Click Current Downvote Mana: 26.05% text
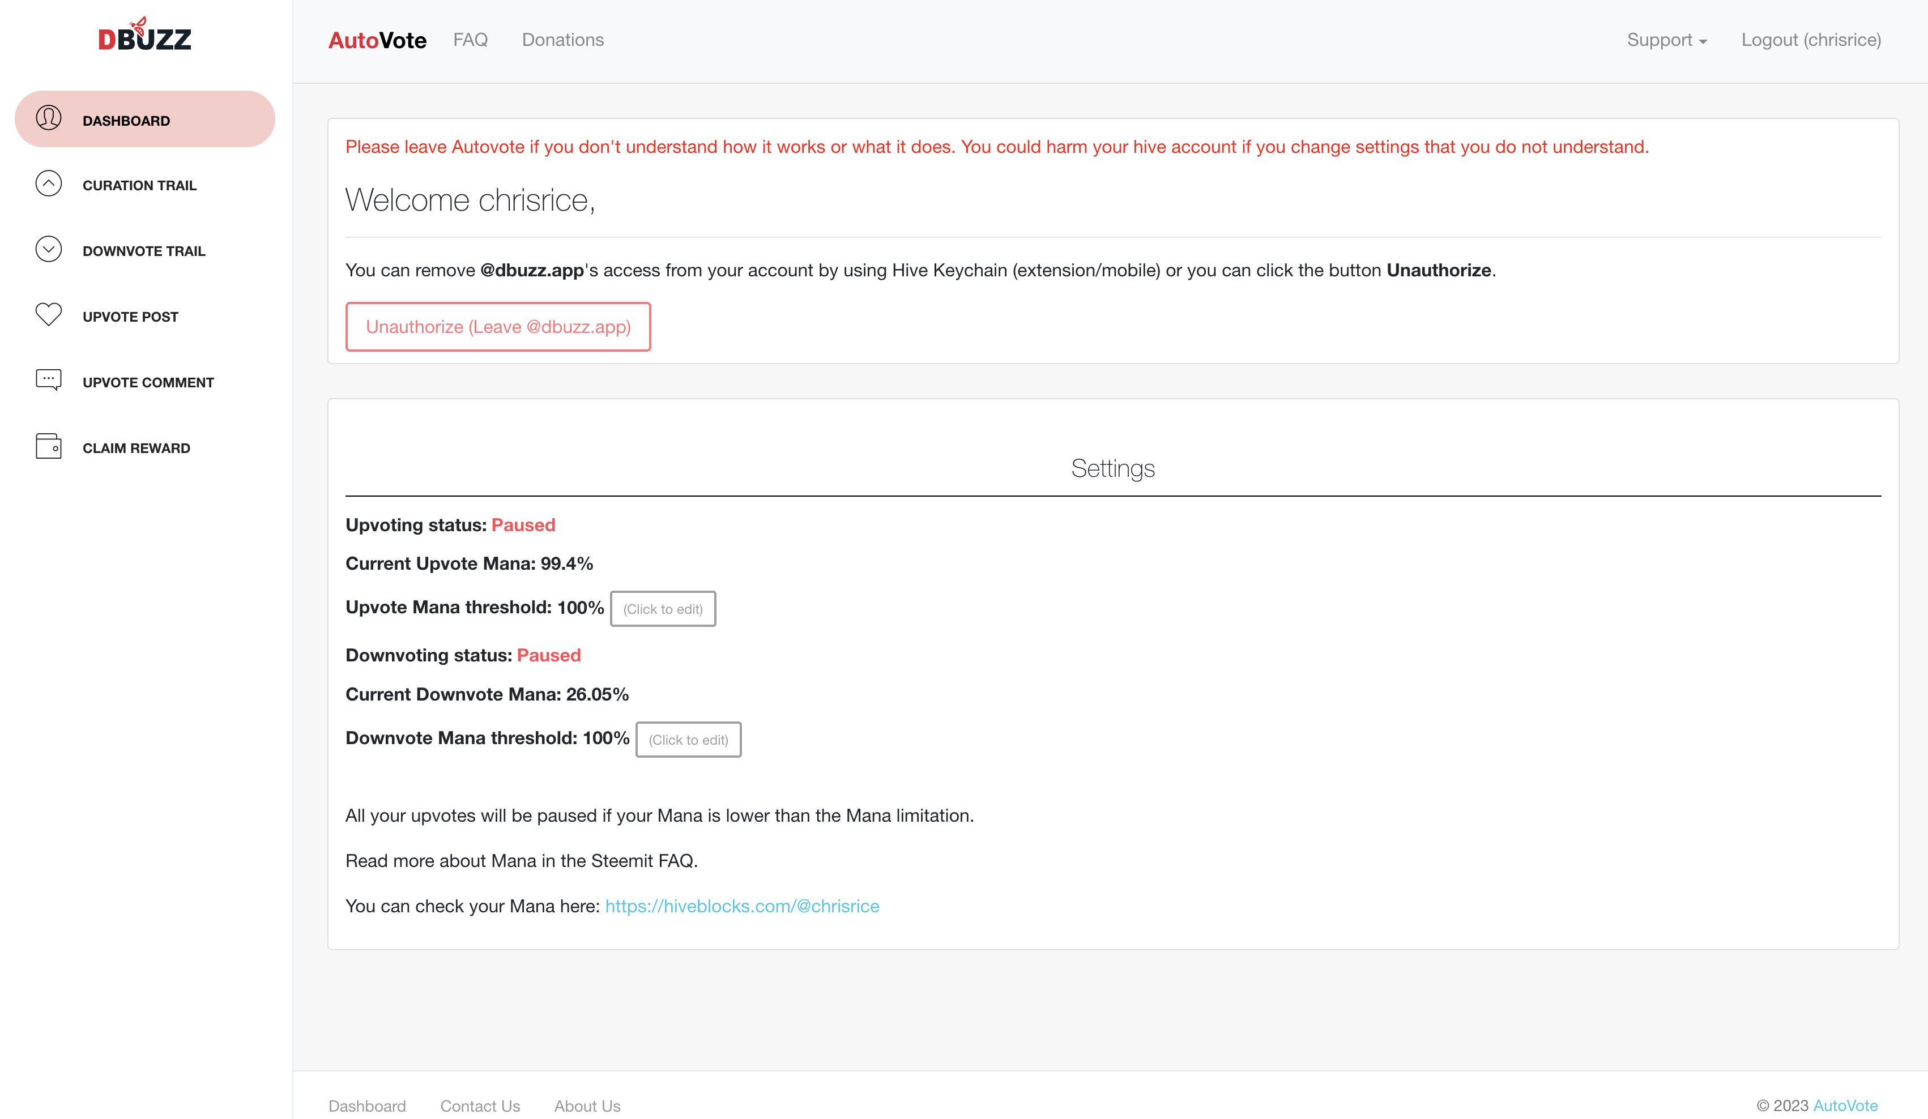The image size is (1928, 1119). (x=487, y=694)
